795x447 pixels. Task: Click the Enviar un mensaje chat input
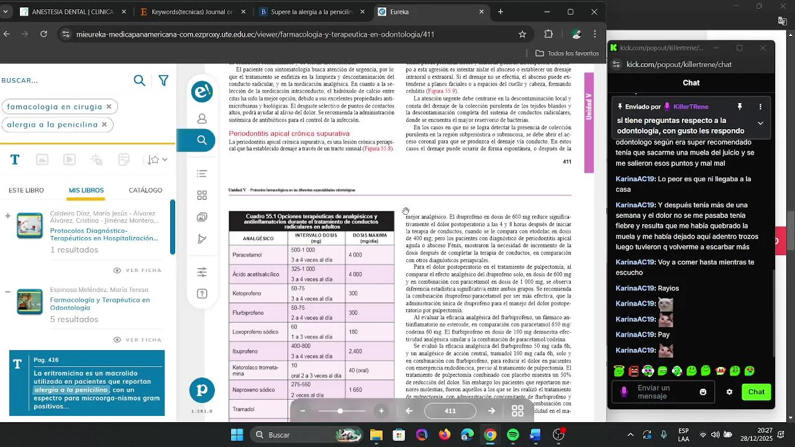(663, 392)
